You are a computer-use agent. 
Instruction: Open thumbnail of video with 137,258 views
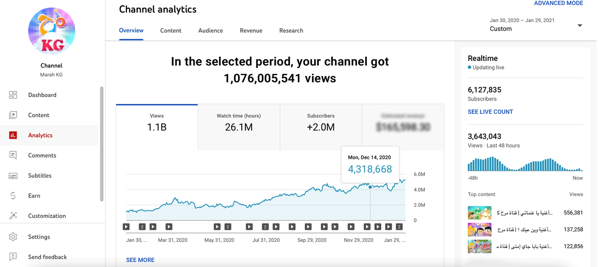click(x=479, y=230)
